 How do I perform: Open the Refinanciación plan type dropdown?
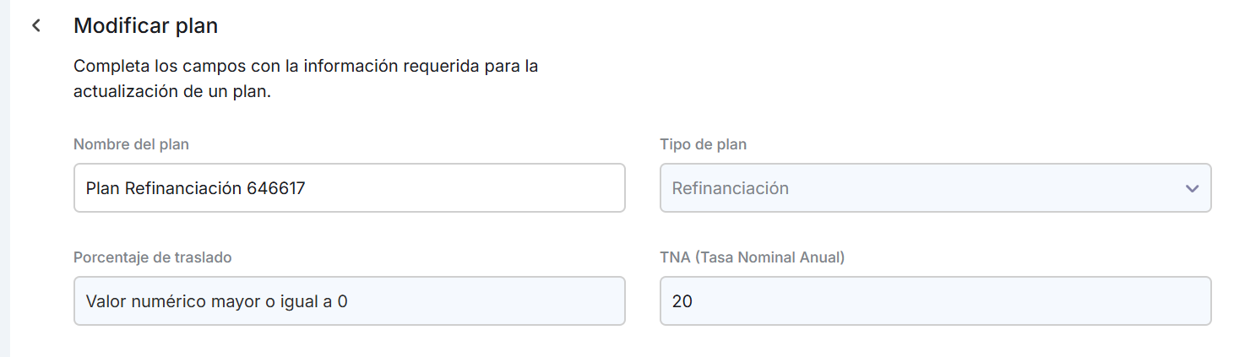[934, 188]
